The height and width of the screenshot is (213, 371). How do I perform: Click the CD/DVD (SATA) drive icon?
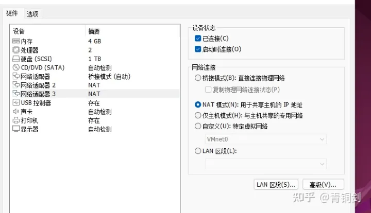click(15, 67)
